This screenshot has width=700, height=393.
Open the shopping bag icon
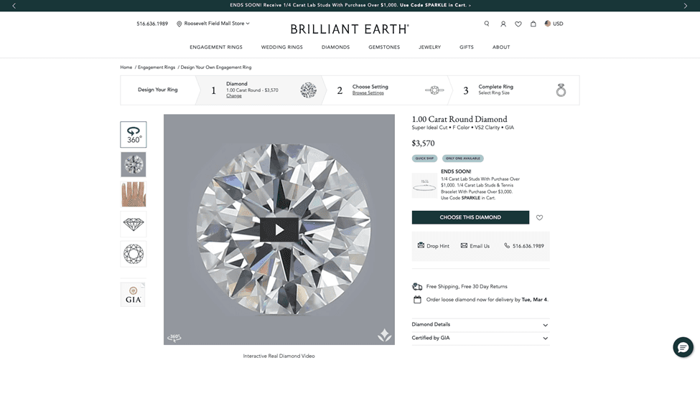tap(533, 24)
